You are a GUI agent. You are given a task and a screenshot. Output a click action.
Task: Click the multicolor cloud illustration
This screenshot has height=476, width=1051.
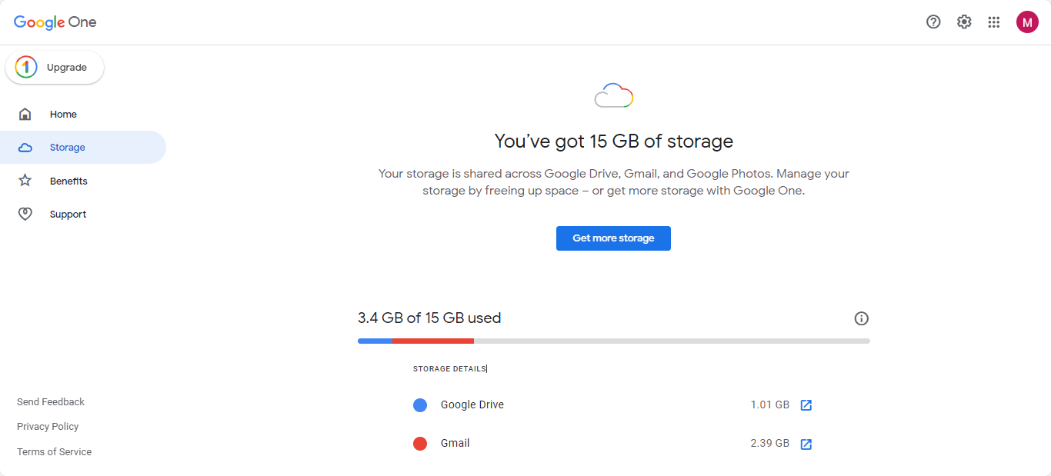pos(614,95)
